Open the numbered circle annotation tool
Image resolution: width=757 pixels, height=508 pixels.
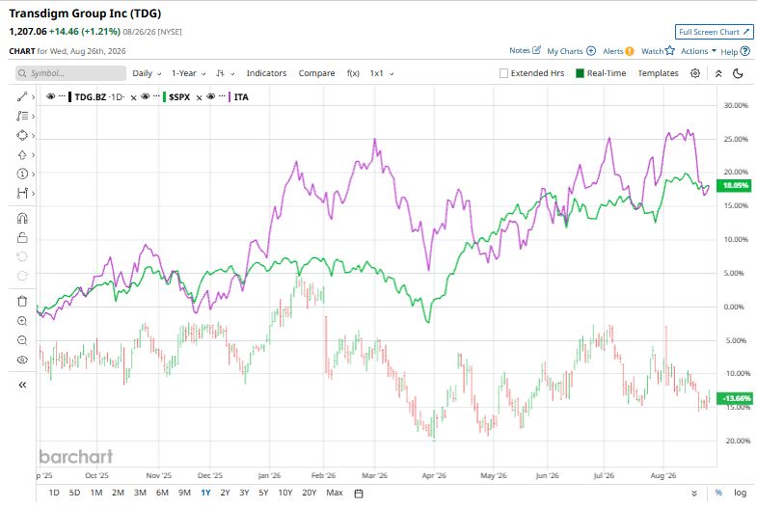22,174
